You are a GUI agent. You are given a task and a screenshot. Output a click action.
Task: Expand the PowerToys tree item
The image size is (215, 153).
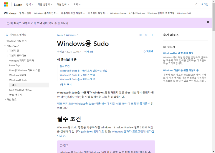8,65
